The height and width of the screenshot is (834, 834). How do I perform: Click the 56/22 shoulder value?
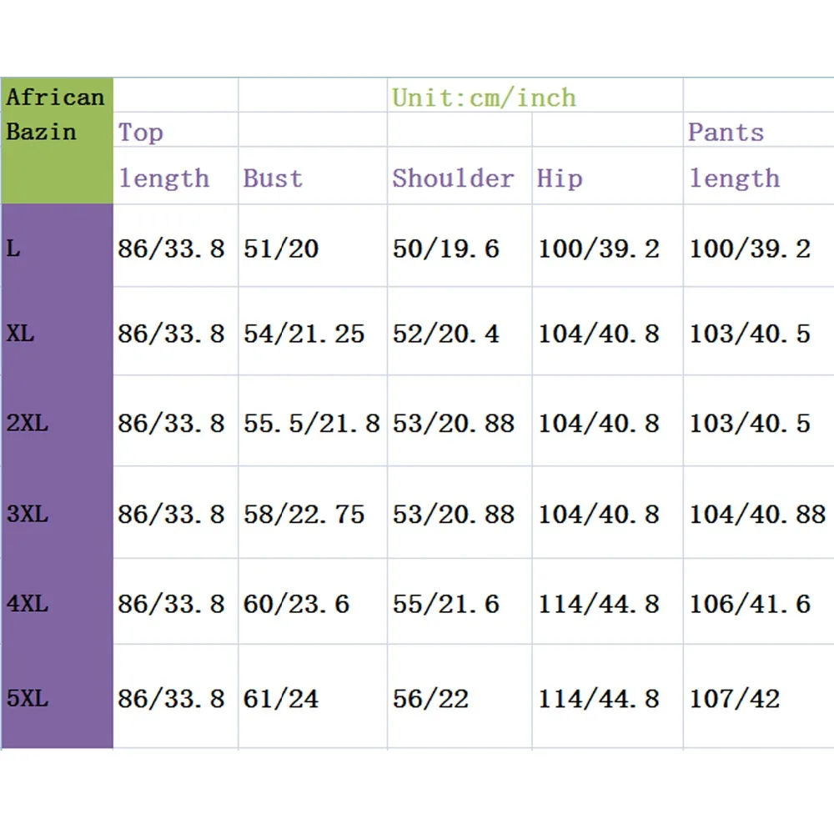[x=431, y=699]
